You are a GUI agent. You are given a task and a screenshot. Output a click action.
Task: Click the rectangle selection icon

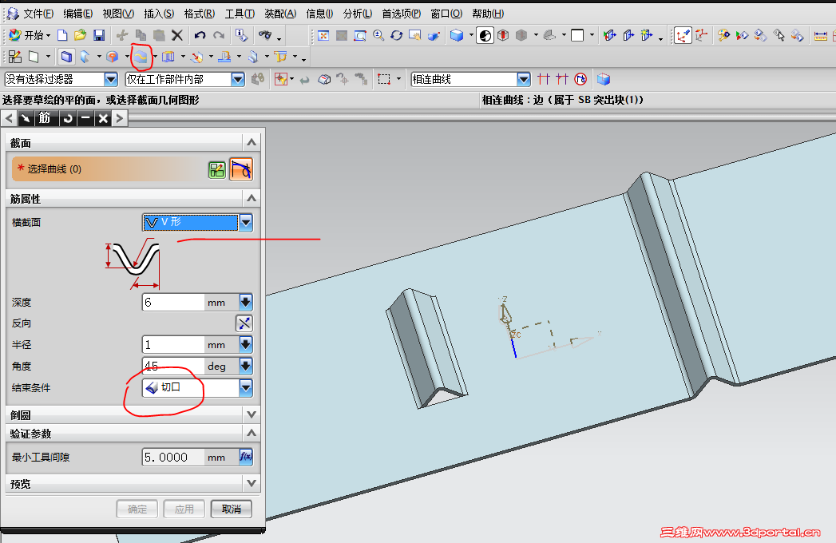384,80
